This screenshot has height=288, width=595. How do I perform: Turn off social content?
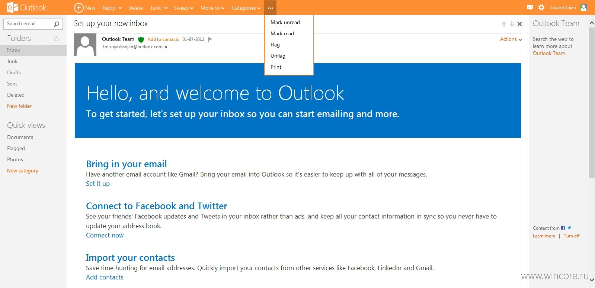(572, 236)
